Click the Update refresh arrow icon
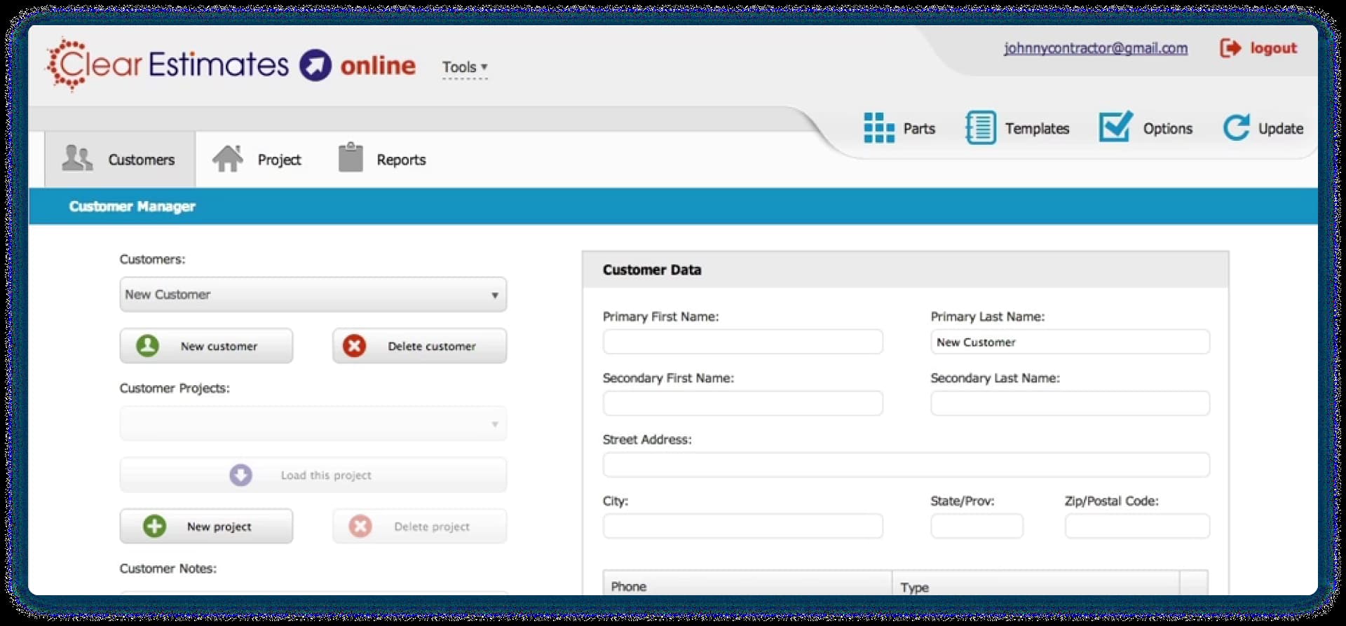This screenshot has width=1346, height=626. pyautogui.click(x=1236, y=128)
